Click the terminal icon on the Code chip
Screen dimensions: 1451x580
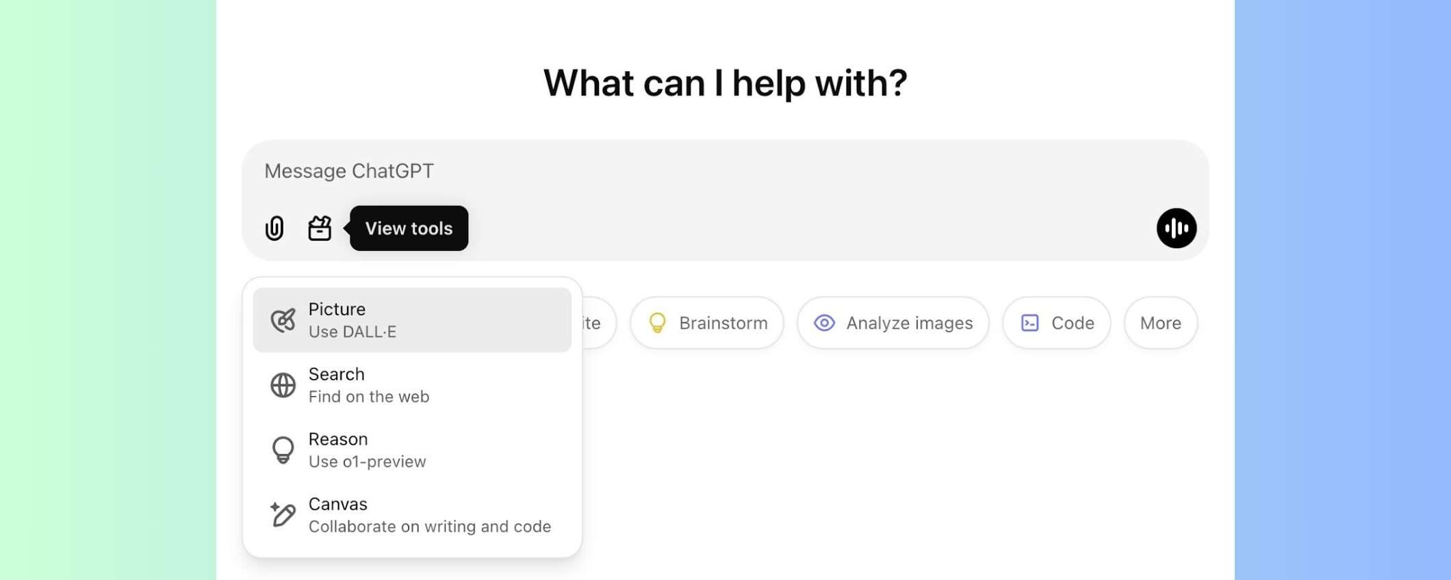click(x=1029, y=323)
